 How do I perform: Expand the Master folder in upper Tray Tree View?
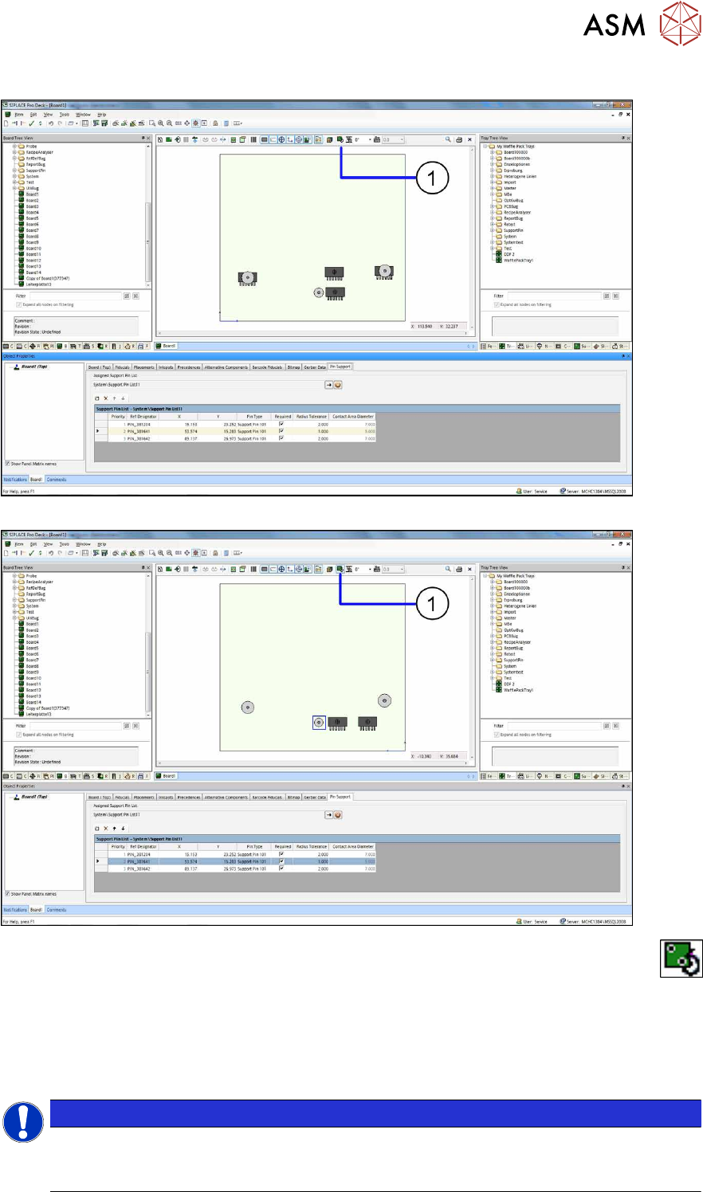[493, 189]
